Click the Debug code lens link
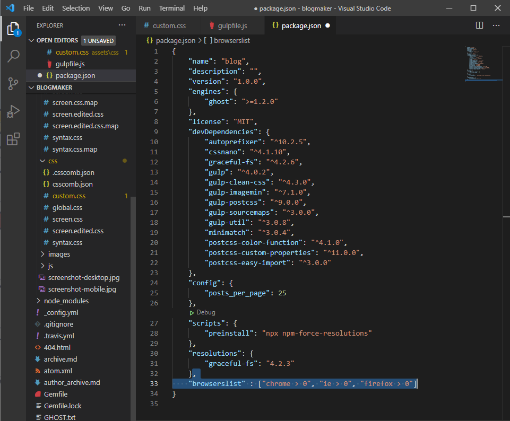This screenshot has width=510, height=421. pyautogui.click(x=206, y=312)
